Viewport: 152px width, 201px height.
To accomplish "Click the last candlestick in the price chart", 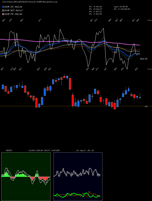I will [x=140, y=97].
